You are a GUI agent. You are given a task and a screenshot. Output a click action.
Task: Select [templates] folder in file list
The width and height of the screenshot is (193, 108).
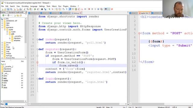[7, 71]
